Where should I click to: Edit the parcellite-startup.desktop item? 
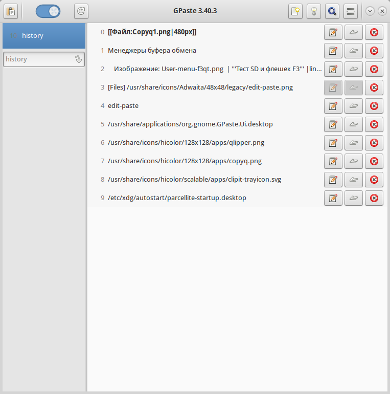click(333, 198)
